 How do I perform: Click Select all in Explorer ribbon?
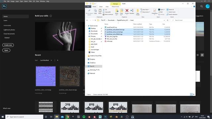[x=170, y=10]
